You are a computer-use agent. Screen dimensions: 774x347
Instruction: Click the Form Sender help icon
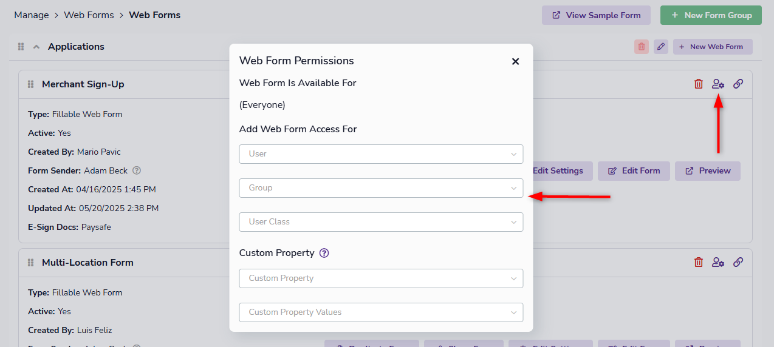pos(137,171)
